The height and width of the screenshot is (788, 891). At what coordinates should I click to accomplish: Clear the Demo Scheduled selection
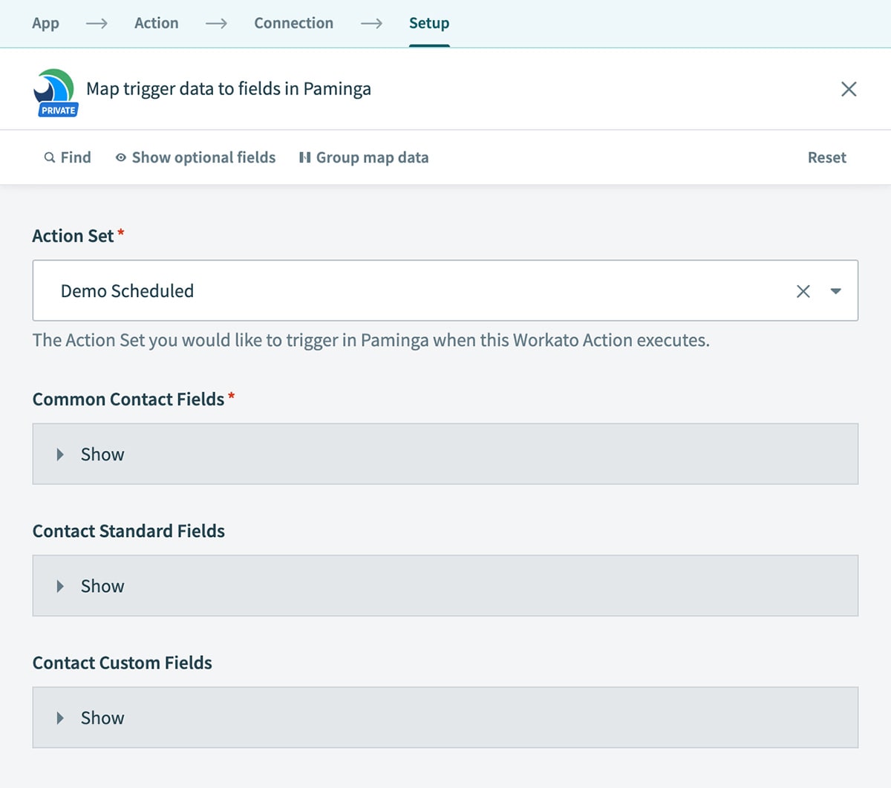click(x=803, y=291)
